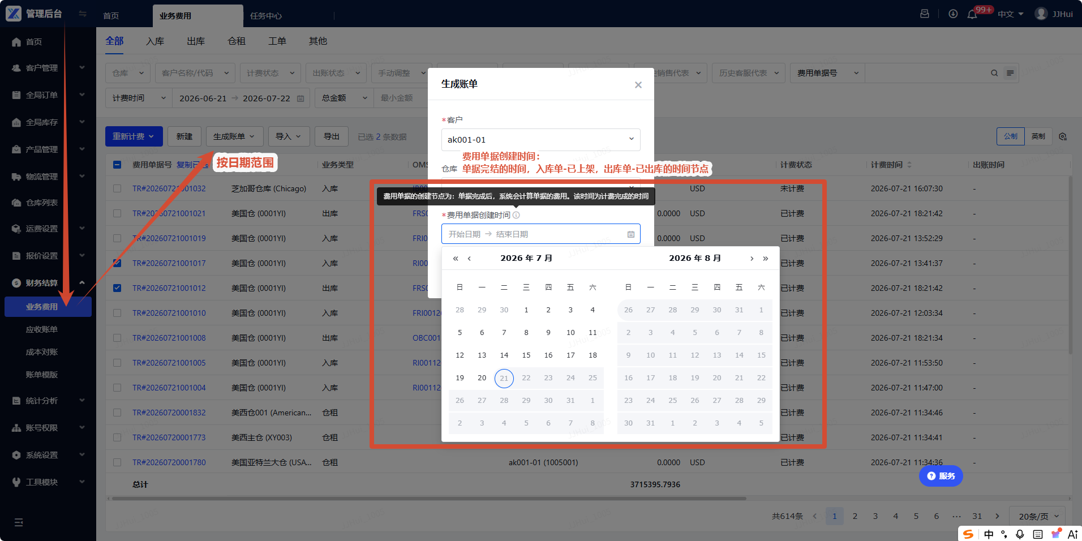Uncheck the row TR#20260721001012 checkbox
Image resolution: width=1082 pixels, height=541 pixels.
(x=117, y=288)
